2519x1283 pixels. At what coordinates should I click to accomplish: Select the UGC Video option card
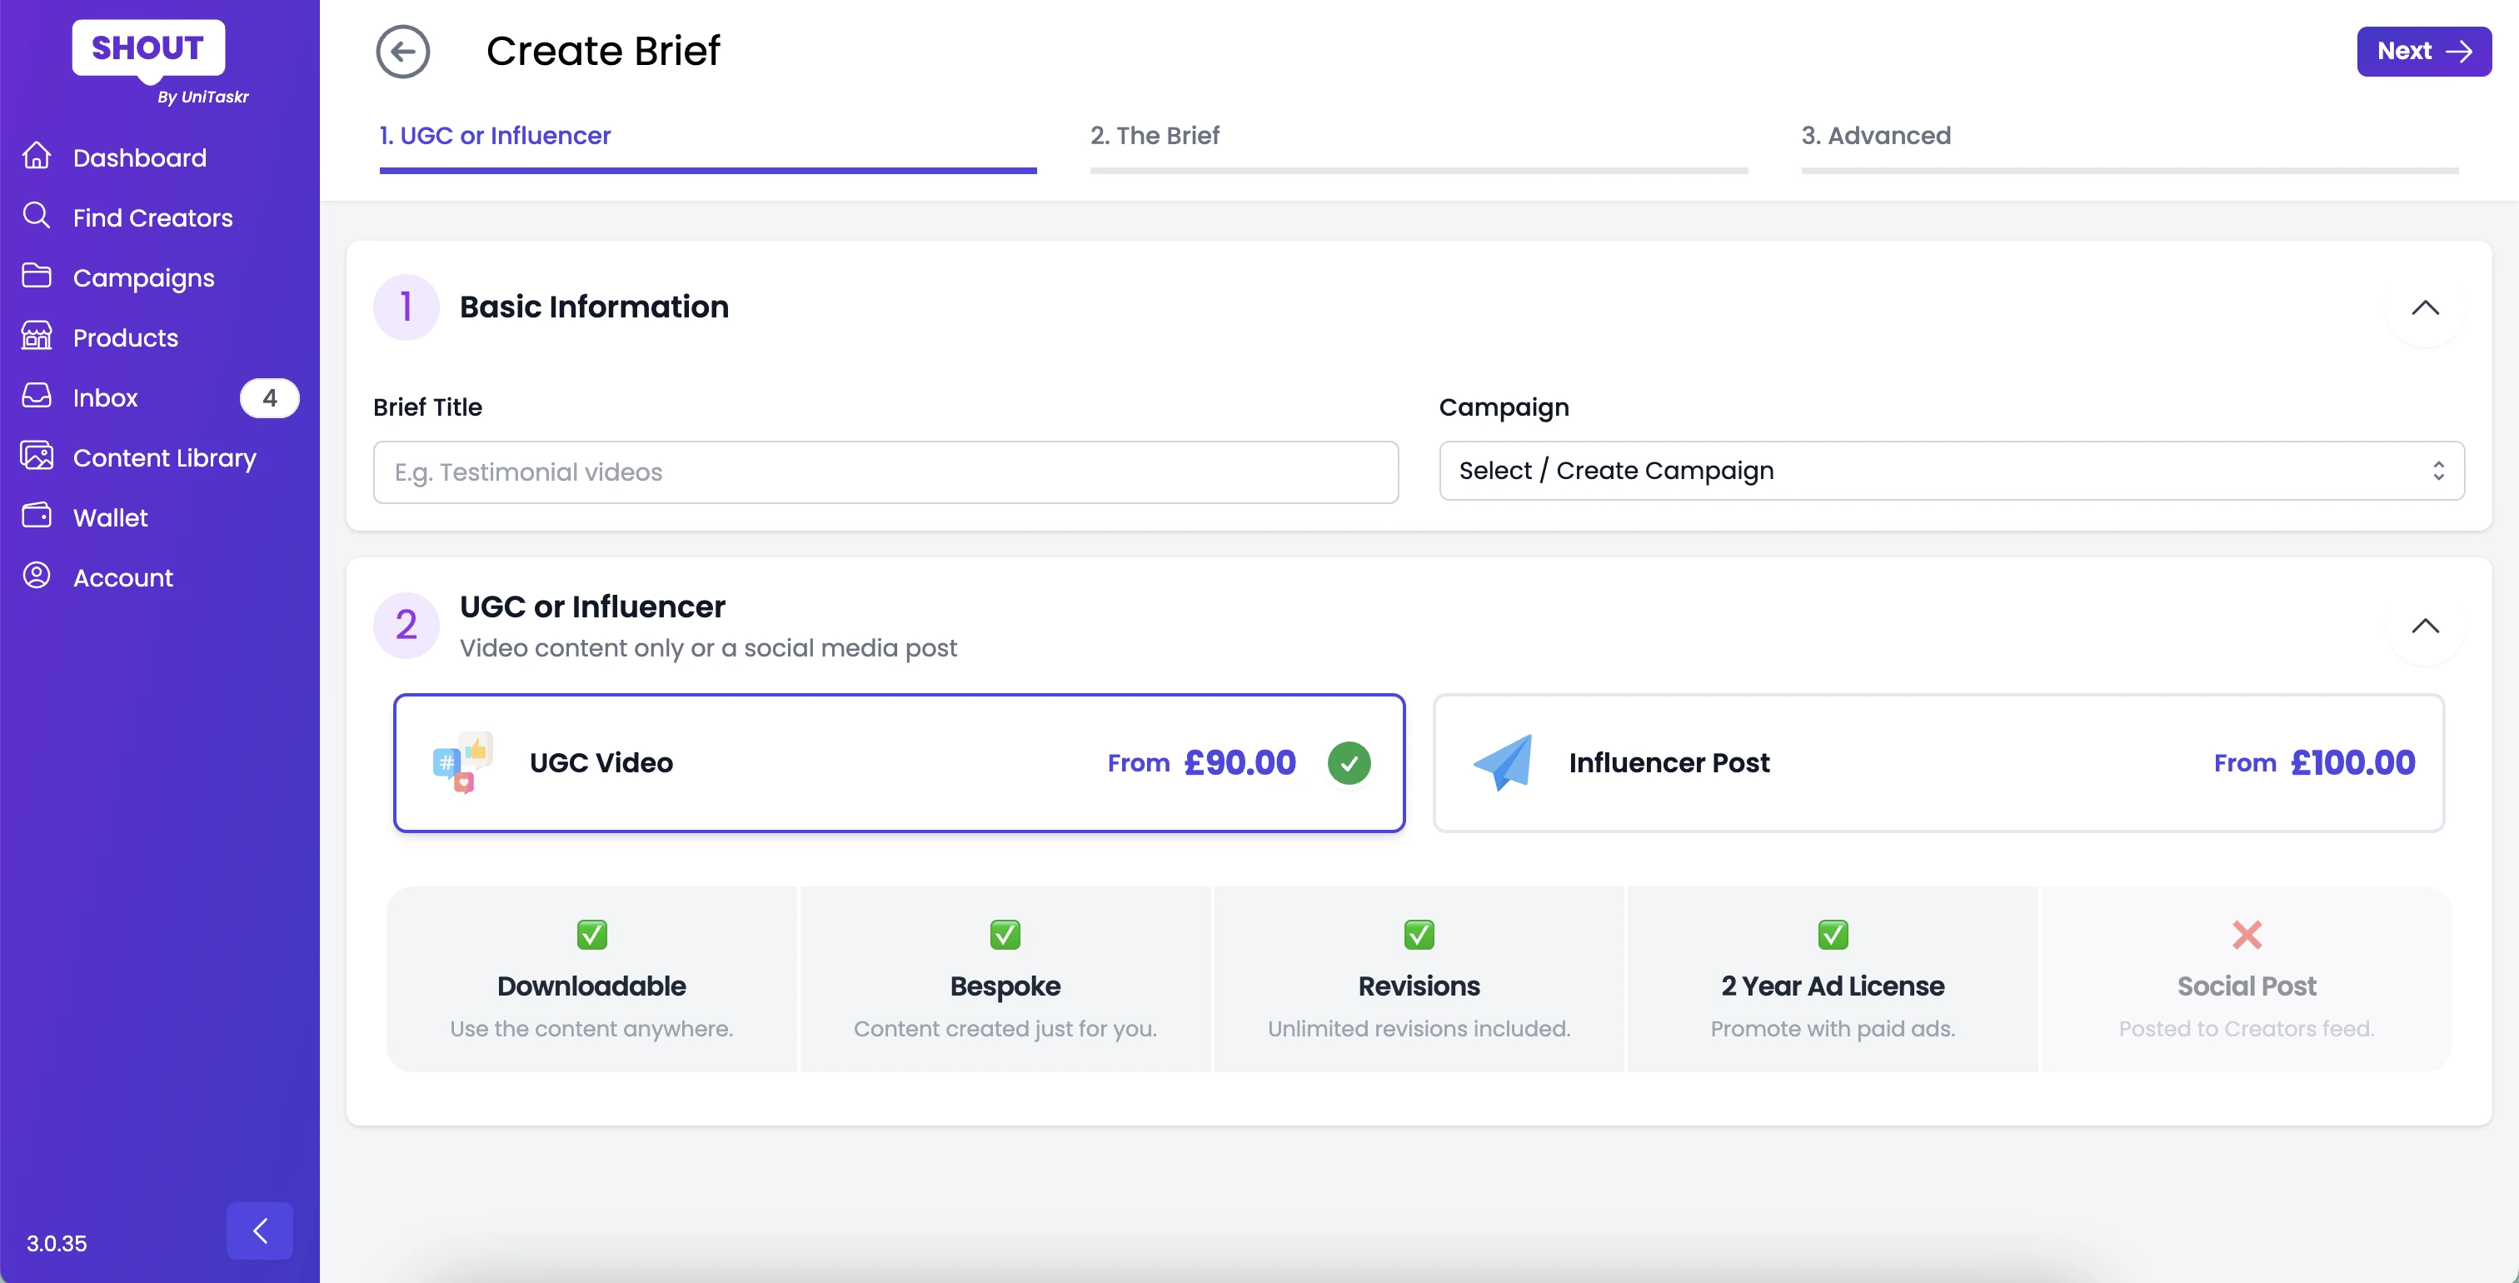[898, 763]
